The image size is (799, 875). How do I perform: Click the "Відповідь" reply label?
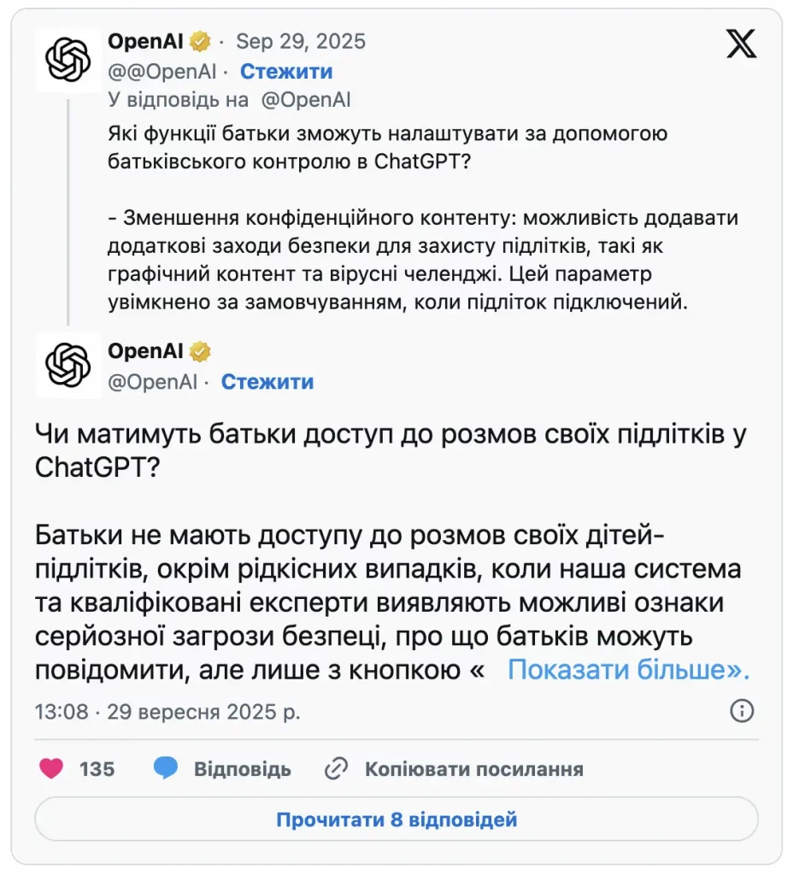click(243, 769)
